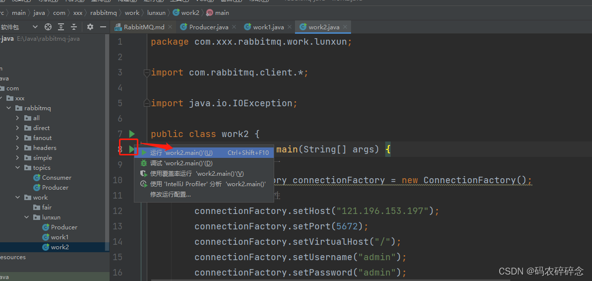Expand the 'all' folder in tree
This screenshot has height=281, width=592.
tap(17, 118)
